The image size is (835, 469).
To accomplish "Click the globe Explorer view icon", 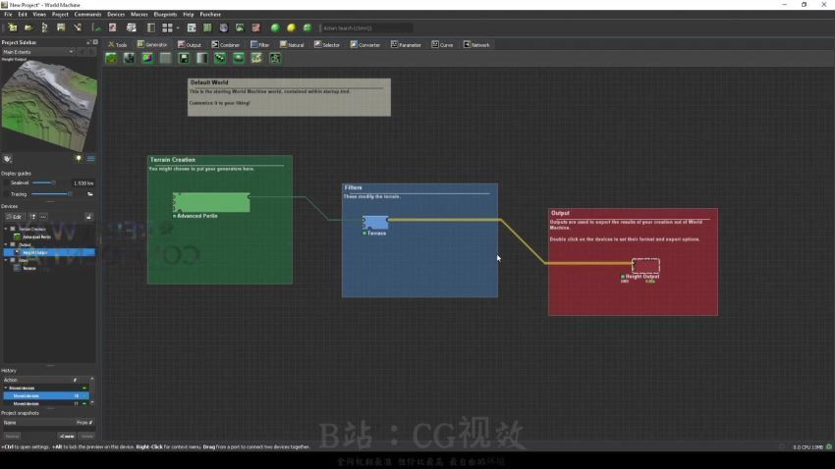I will tap(224, 27).
